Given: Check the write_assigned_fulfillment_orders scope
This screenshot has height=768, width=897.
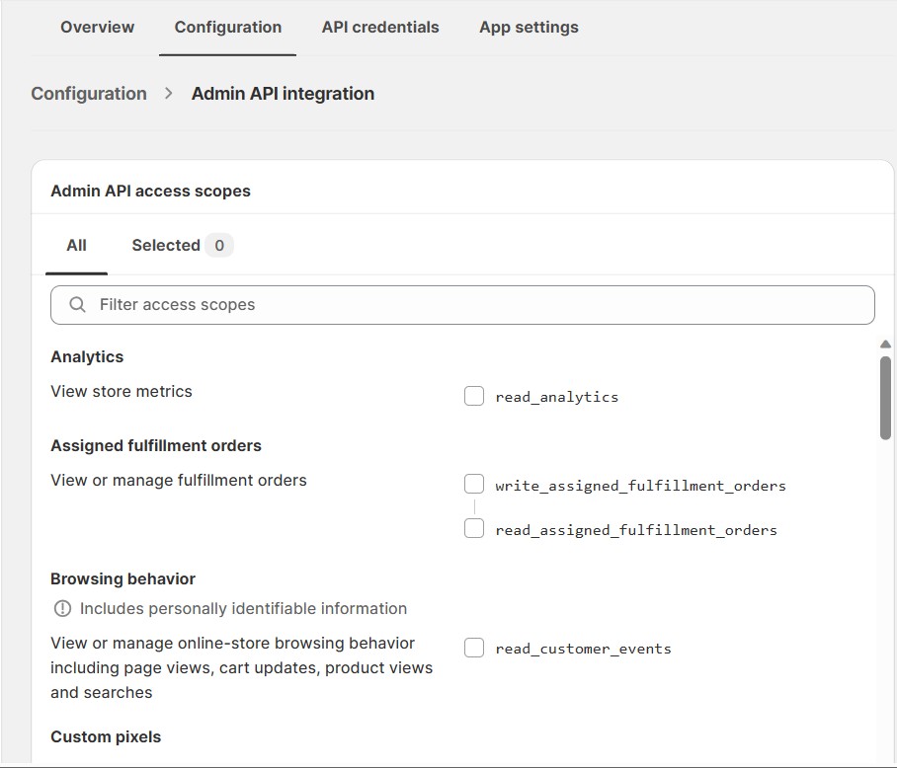Looking at the screenshot, I should tap(473, 484).
